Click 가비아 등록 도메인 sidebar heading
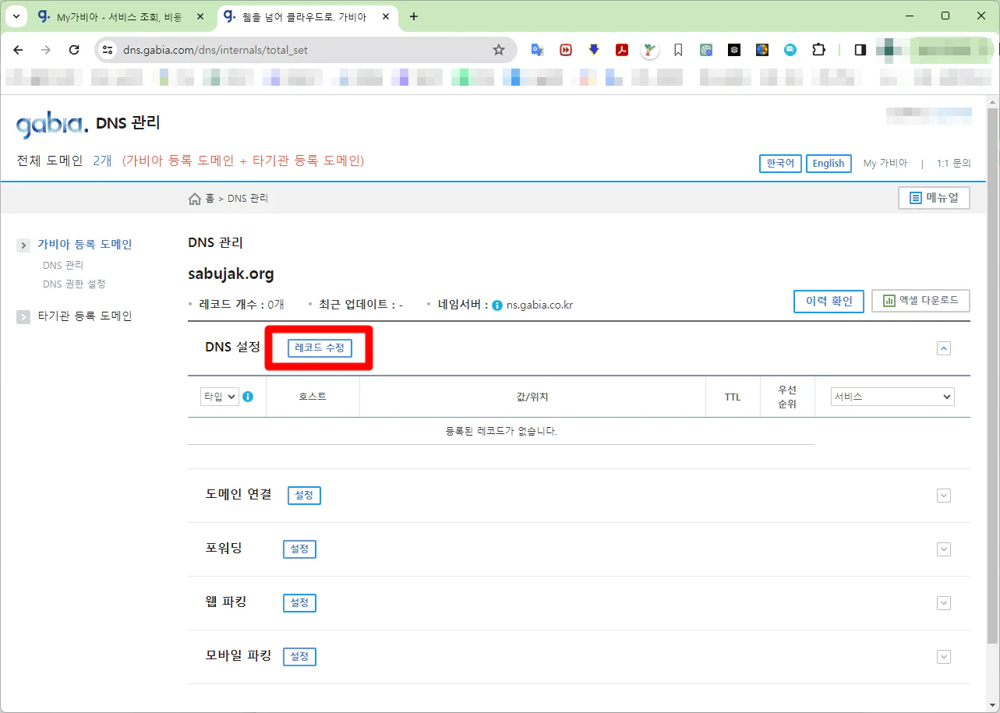 [x=85, y=245]
